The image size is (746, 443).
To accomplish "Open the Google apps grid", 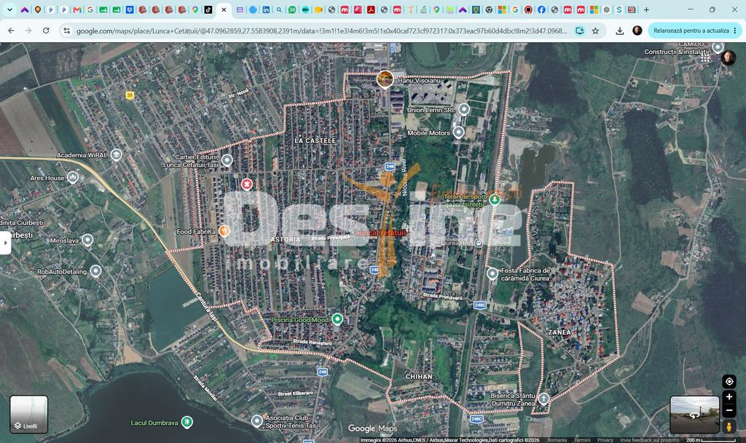I will 705,58.
